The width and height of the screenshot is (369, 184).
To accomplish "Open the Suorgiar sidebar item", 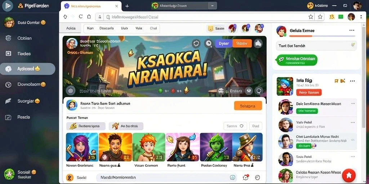I will pyautogui.click(x=22, y=101).
